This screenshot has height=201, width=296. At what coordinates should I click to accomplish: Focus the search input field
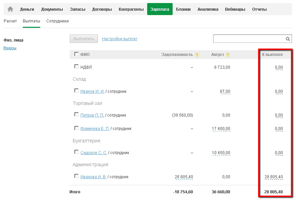[x=249, y=39]
